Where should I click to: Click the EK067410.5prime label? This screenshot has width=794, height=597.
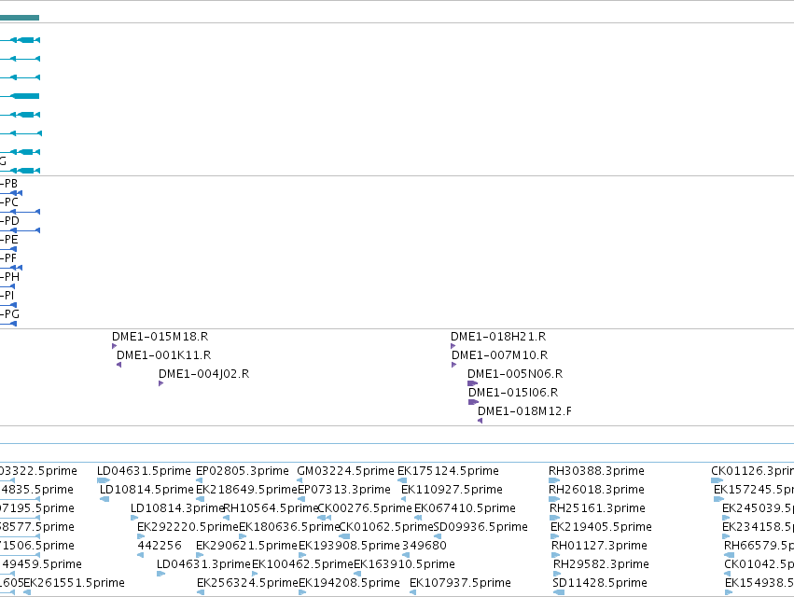coord(465,508)
